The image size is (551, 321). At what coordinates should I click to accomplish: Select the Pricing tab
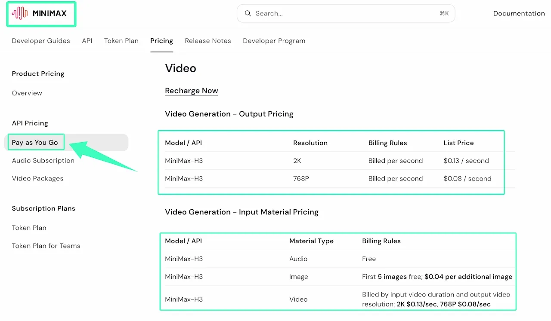click(x=161, y=41)
